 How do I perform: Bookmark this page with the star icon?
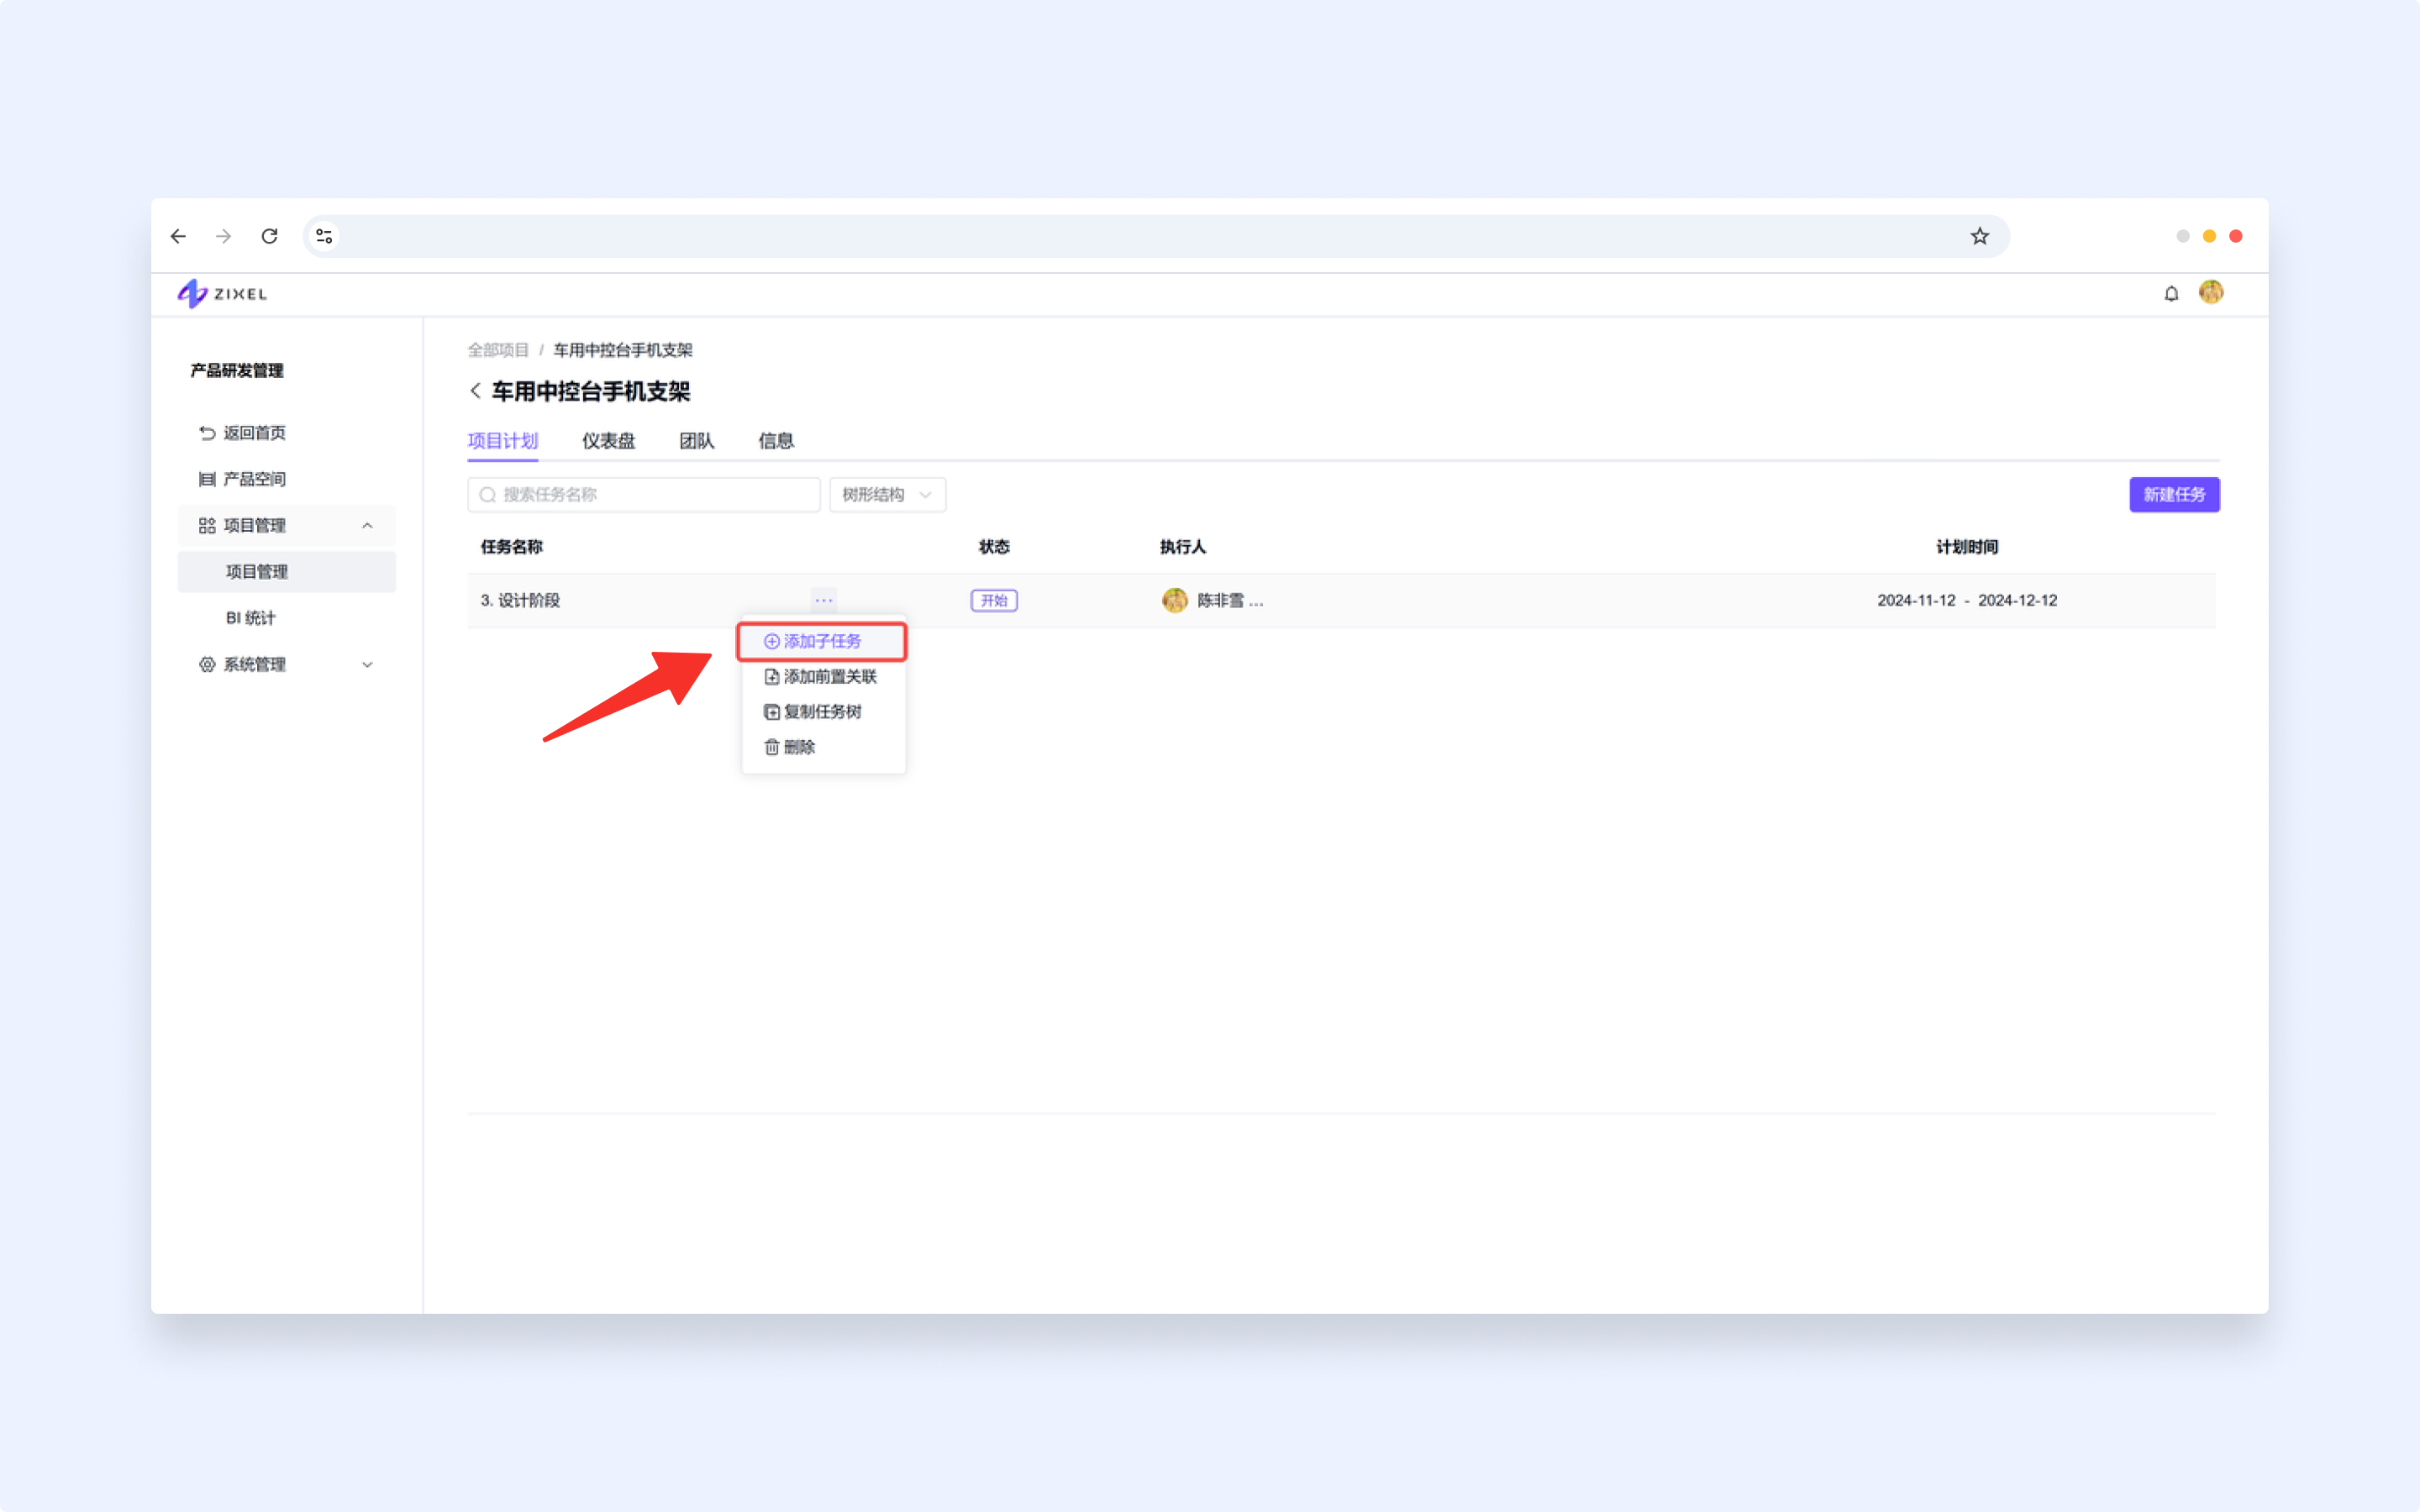click(x=1979, y=236)
